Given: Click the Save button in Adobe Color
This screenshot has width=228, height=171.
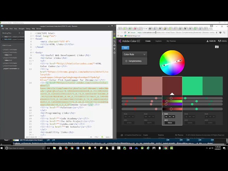Looking at the screenshot, I should point(125,47).
